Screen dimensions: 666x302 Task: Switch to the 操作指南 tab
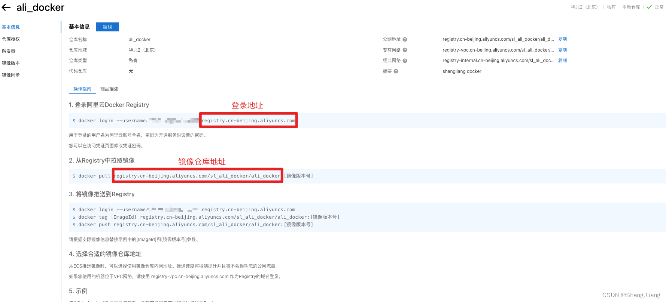(x=82, y=89)
